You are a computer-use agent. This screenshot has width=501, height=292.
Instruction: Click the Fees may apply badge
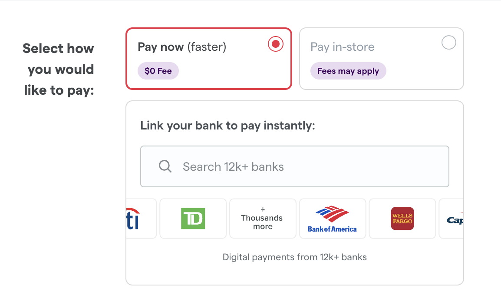coord(348,71)
